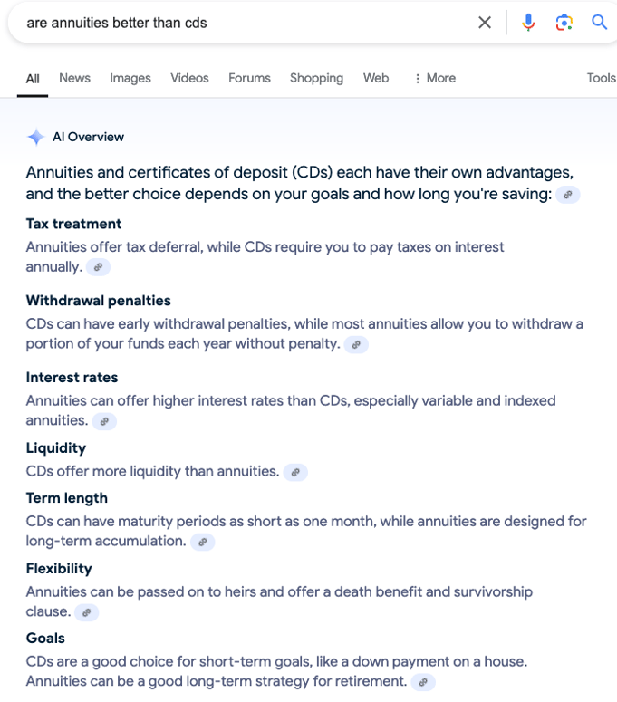Image resolution: width=617 pixels, height=702 pixels.
Task: Clear the search box with the X icon
Action: click(x=485, y=23)
